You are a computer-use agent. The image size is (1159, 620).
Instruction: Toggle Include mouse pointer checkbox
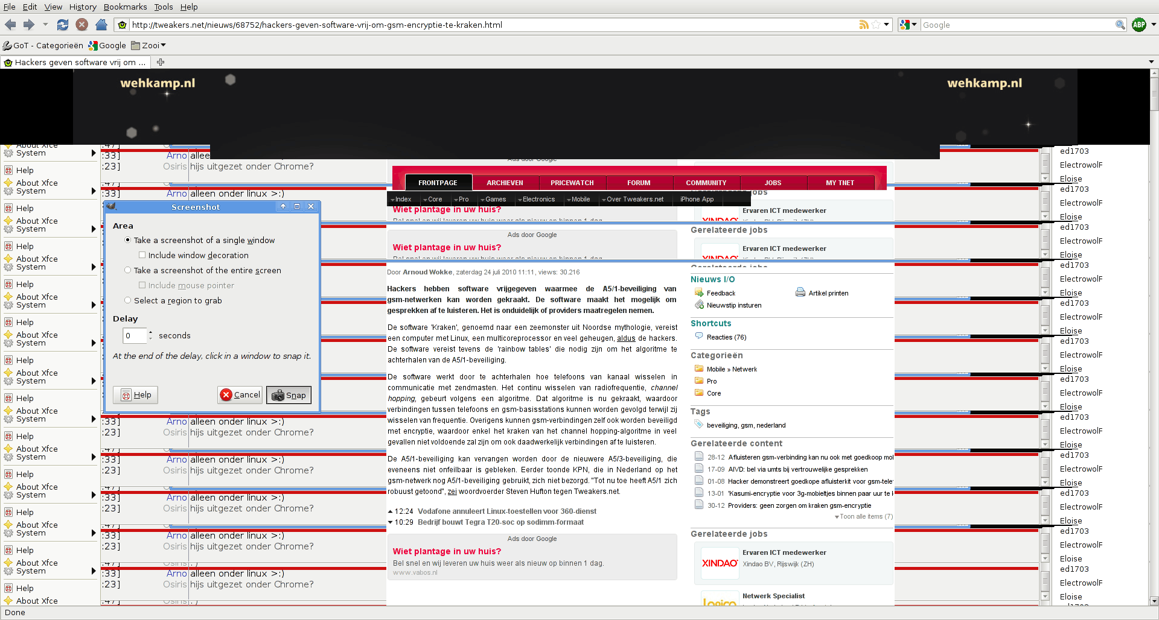pyautogui.click(x=142, y=285)
